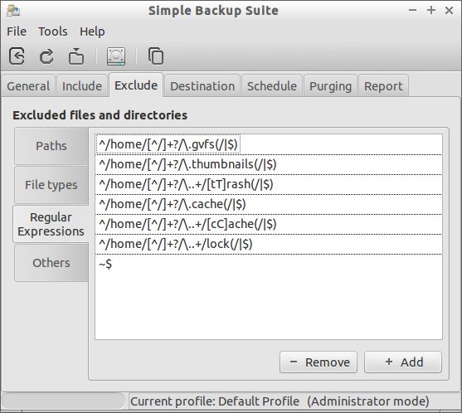Image resolution: width=462 pixels, height=413 pixels.
Task: Click the Add button
Action: pyautogui.click(x=403, y=362)
